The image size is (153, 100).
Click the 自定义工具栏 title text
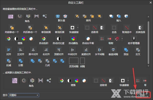pos(76,3)
